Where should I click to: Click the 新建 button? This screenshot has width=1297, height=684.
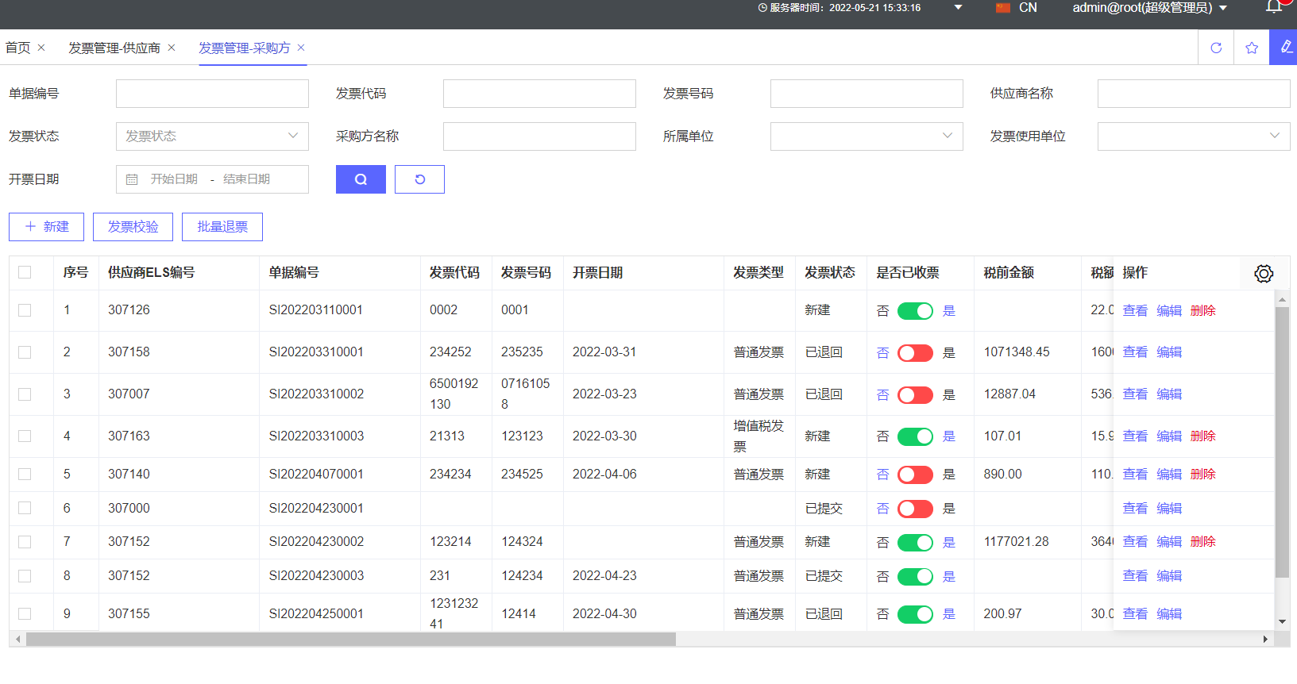(x=46, y=227)
